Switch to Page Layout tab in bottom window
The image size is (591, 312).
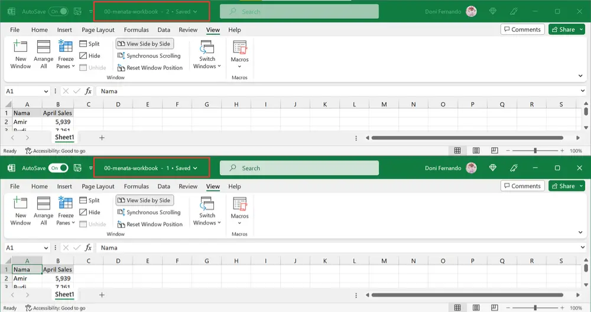click(98, 186)
